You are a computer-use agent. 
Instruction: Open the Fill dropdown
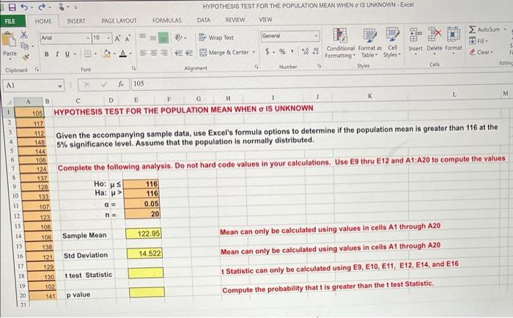point(479,41)
